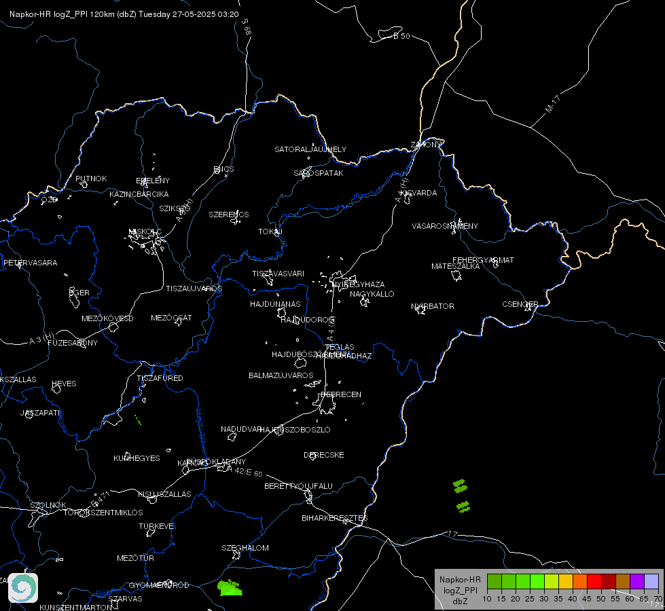The height and width of the screenshot is (611, 665).
Task: Click the FEHÉRGYARMAT label
Action: coord(483,260)
